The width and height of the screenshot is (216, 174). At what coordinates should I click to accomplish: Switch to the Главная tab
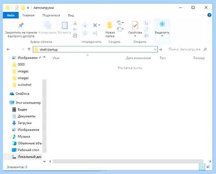click(28, 15)
